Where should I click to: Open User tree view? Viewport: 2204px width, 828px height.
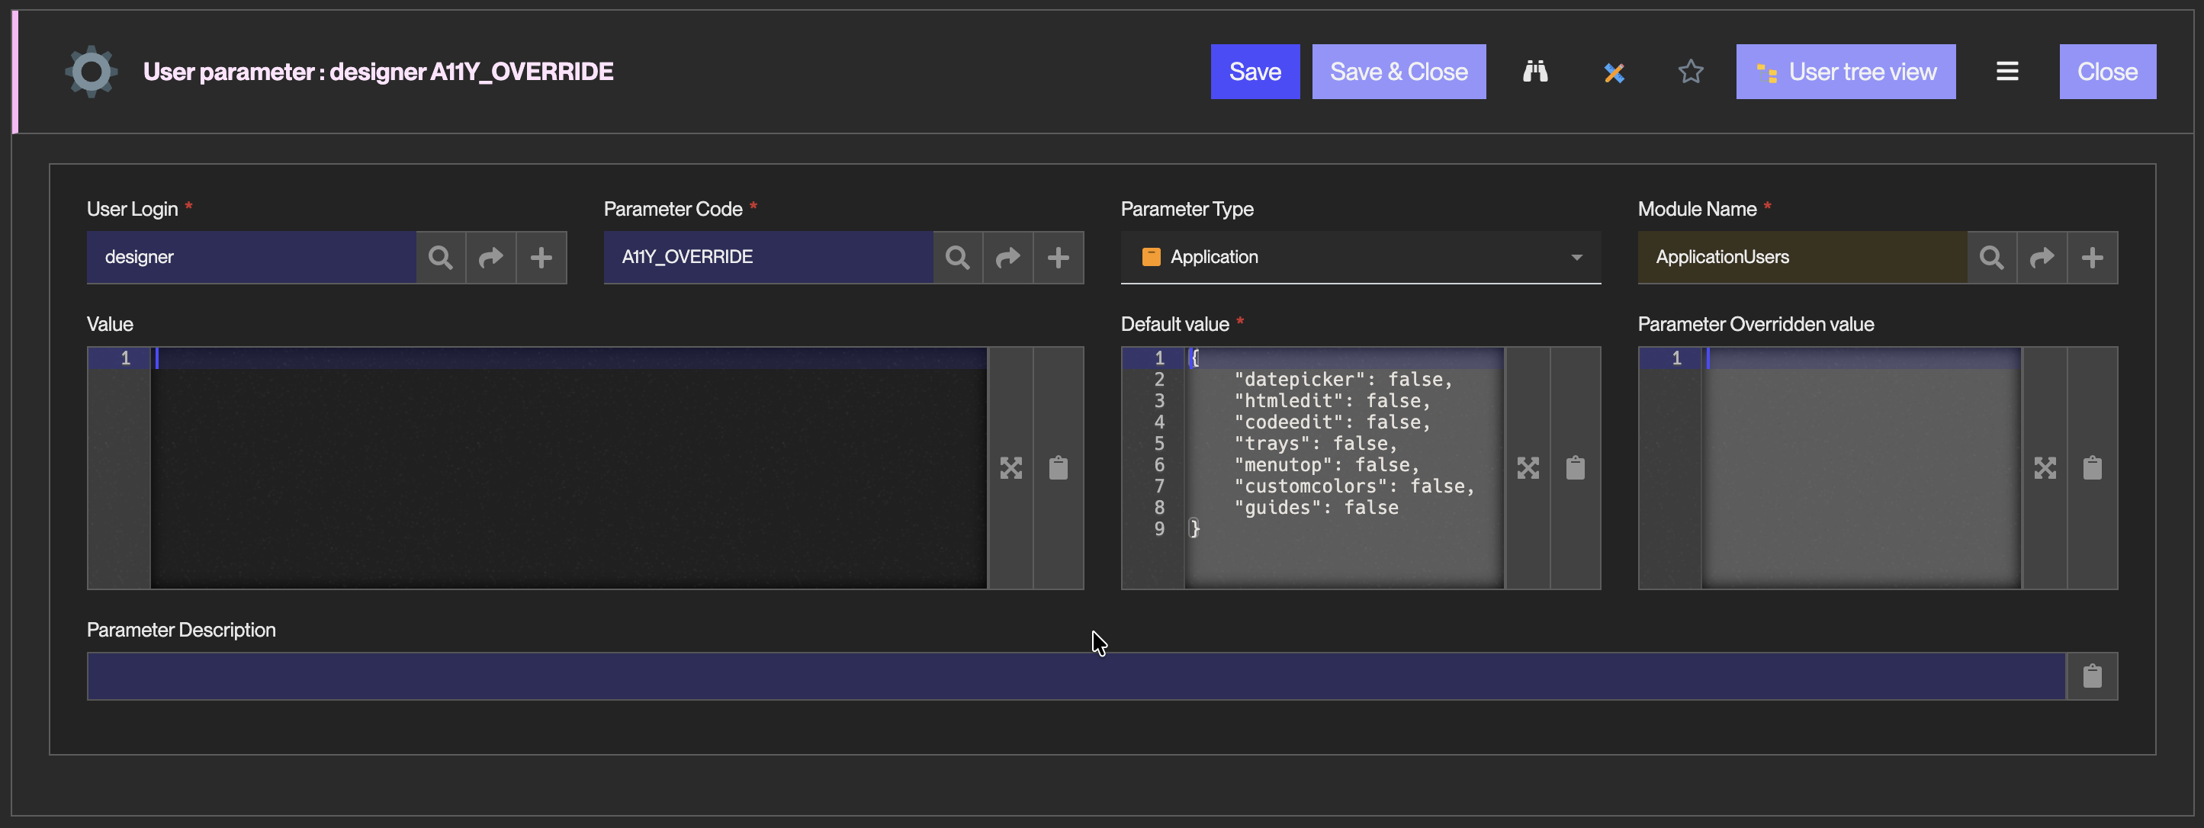point(1846,72)
